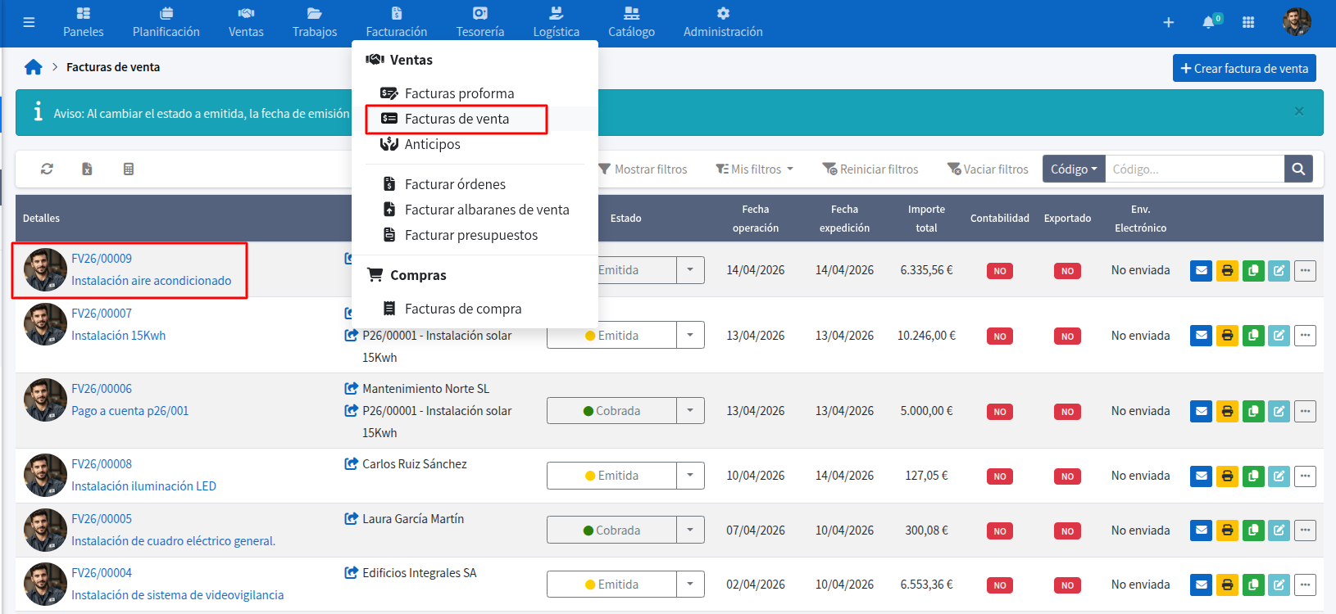Print invoice FV26/00007

[1227, 336]
